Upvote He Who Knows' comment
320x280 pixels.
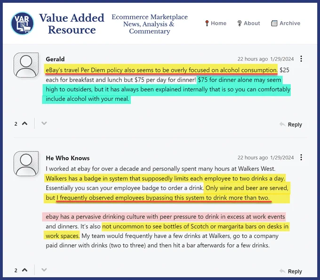pos(24,270)
